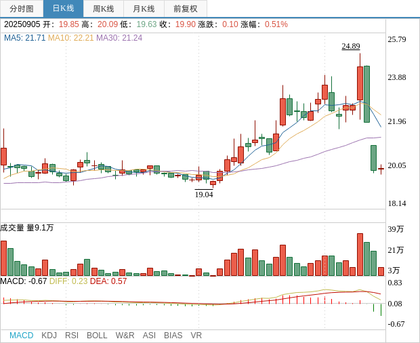Click the 低 19.63 low value
420x343 pixels.
point(146,24)
